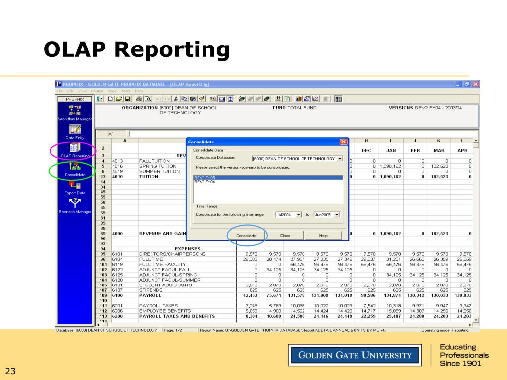This screenshot has height=380, width=507.
Task: Click the PAYROLL TAXES AND BENEFITS label
Action: [x=177, y=316]
